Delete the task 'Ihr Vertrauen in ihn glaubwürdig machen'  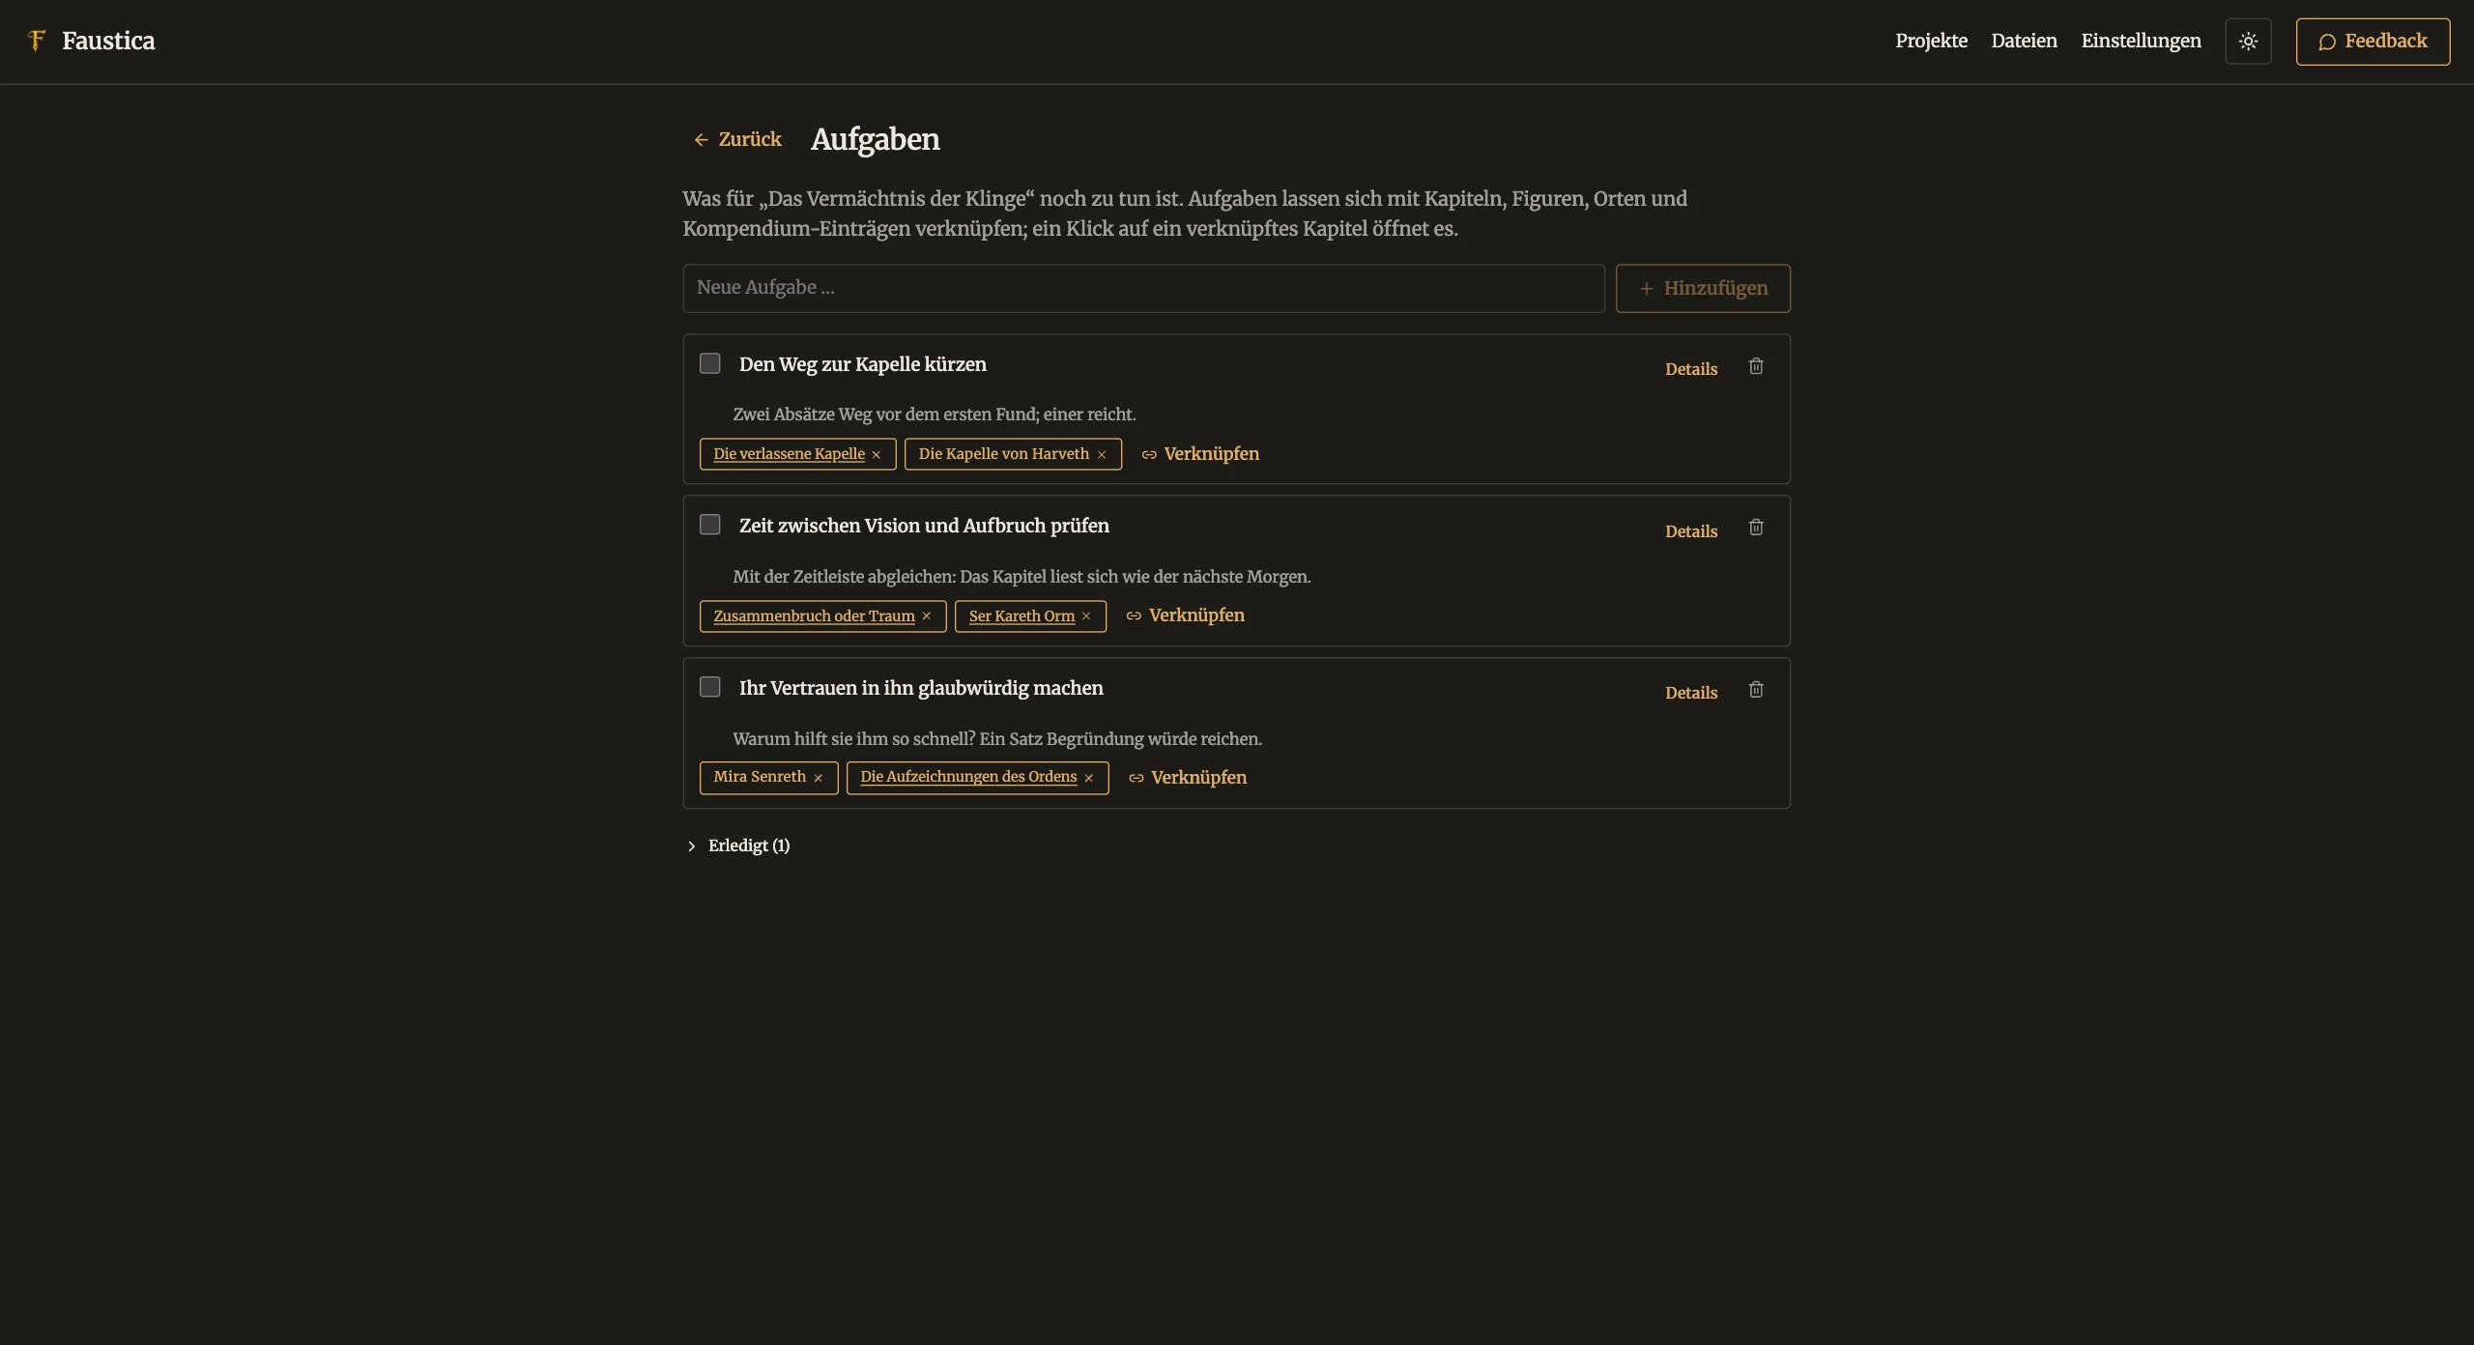click(1756, 690)
